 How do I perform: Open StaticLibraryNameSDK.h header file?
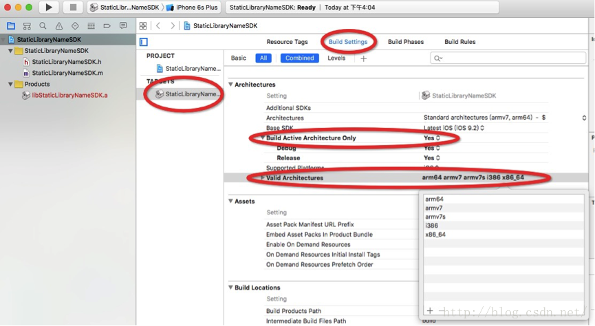[x=68, y=62]
